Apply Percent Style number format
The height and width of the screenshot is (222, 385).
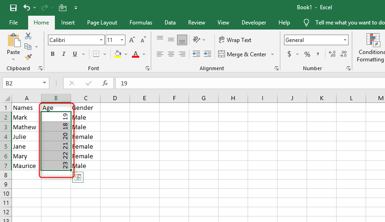pos(307,54)
